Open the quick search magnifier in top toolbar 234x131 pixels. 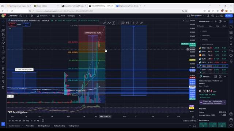208,16
